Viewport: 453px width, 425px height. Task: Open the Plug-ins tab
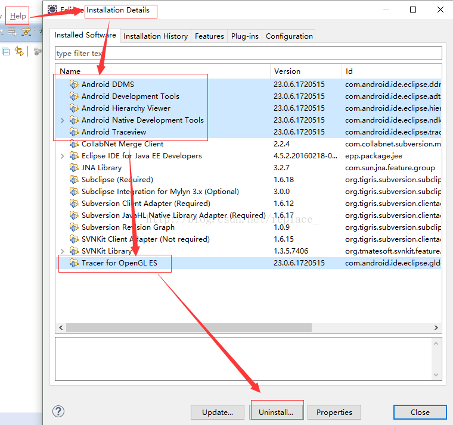point(245,36)
